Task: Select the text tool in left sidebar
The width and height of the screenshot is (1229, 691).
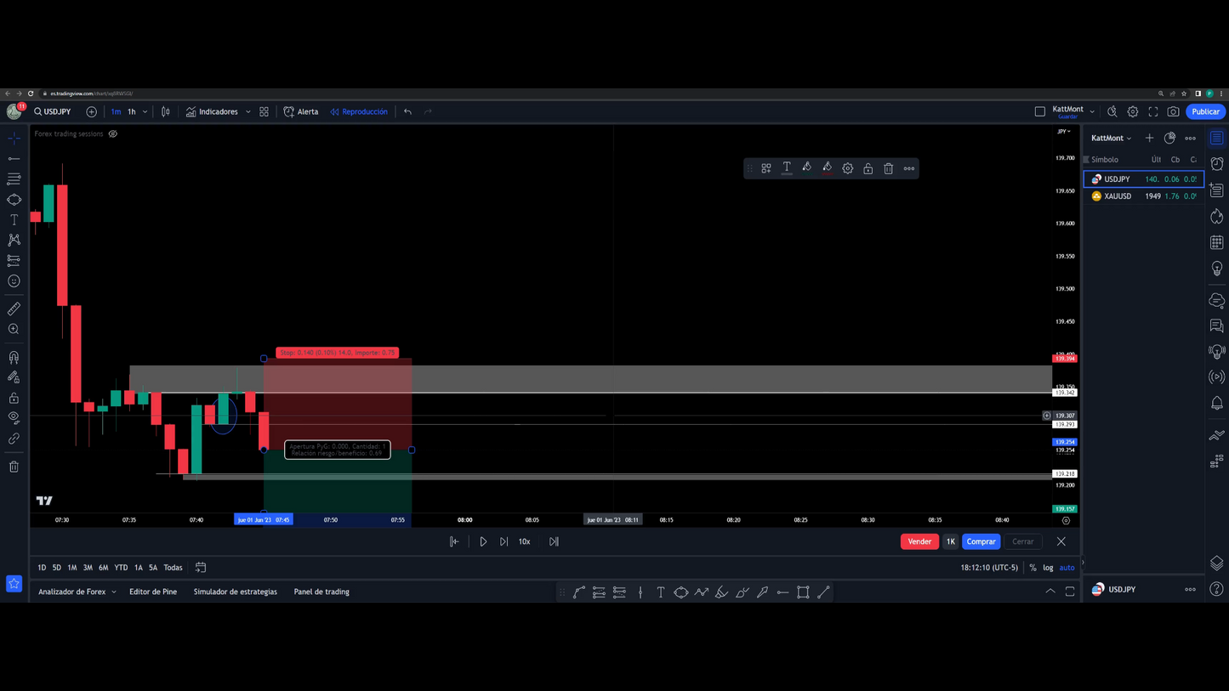Action: tap(14, 219)
